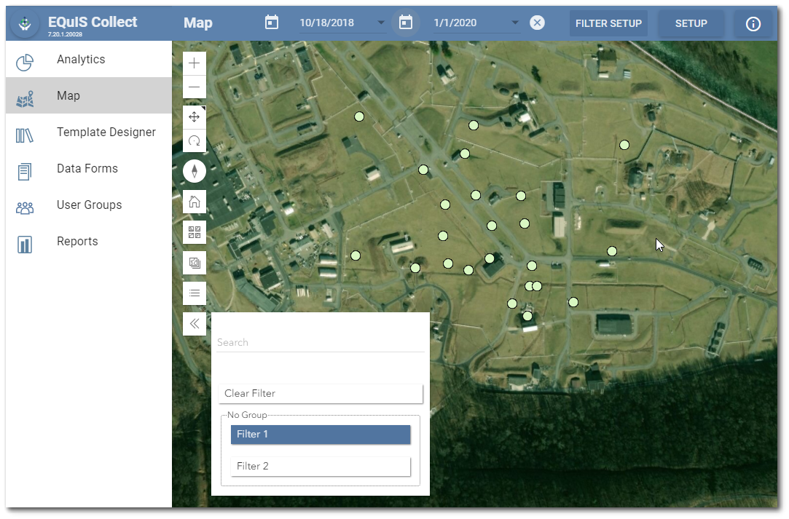The height and width of the screenshot is (519, 789).
Task: Click the User Groups people icon
Action: point(25,207)
